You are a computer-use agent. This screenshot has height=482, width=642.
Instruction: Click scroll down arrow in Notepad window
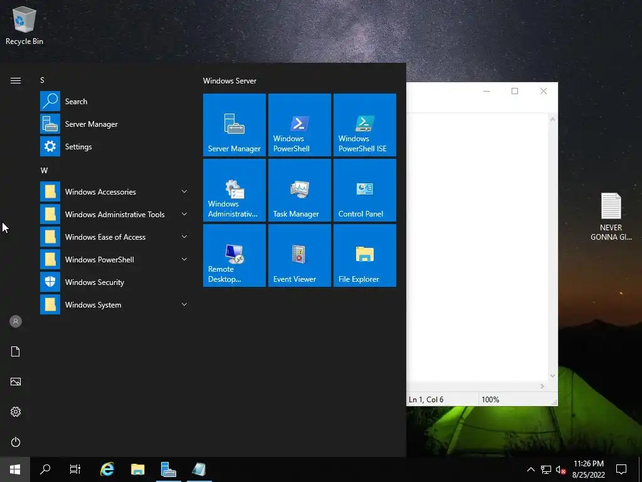[553, 375]
